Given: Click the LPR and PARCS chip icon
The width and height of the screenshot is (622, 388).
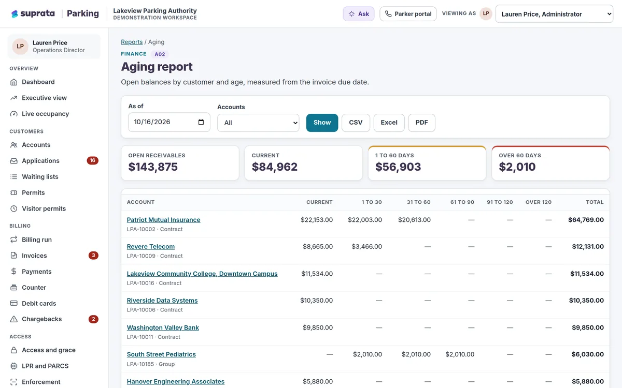Looking at the screenshot, I should point(14,366).
